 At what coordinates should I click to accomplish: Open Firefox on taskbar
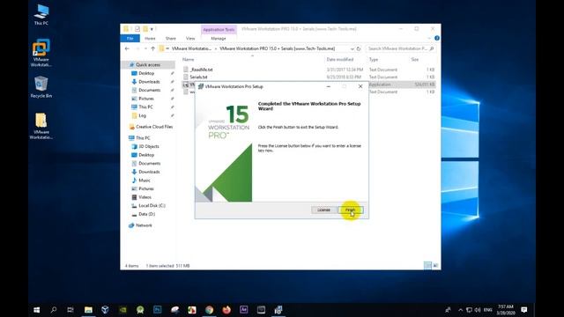(226, 310)
